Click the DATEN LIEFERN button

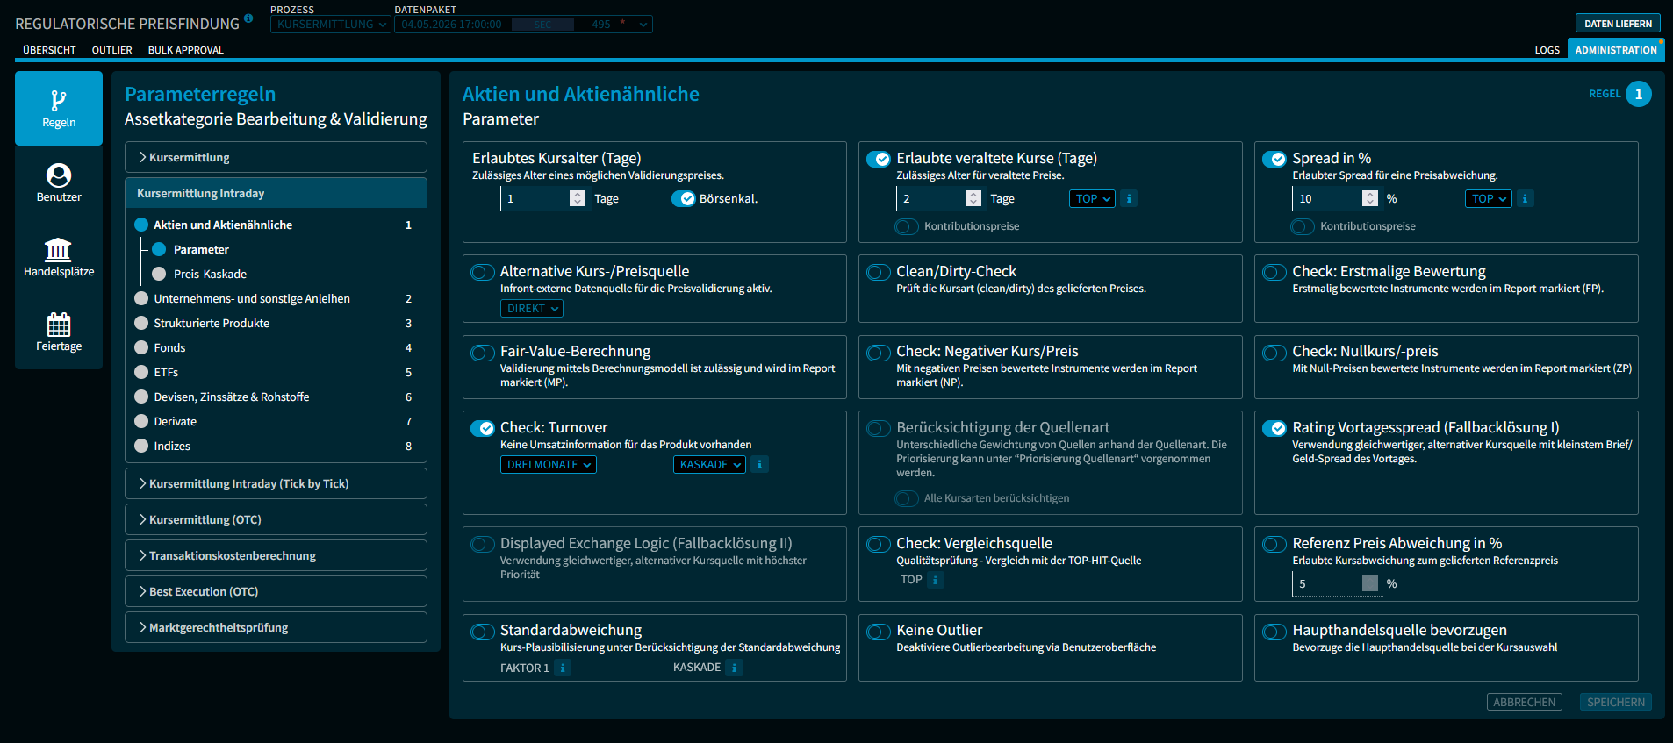(1618, 24)
